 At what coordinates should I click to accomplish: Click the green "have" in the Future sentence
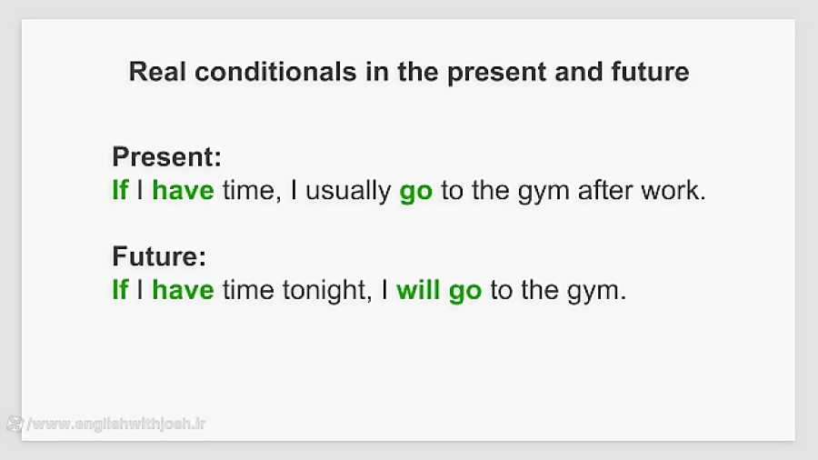(x=183, y=289)
